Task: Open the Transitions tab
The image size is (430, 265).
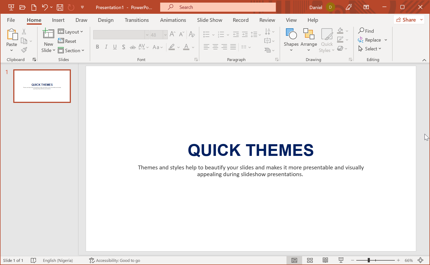Action: 136,20
